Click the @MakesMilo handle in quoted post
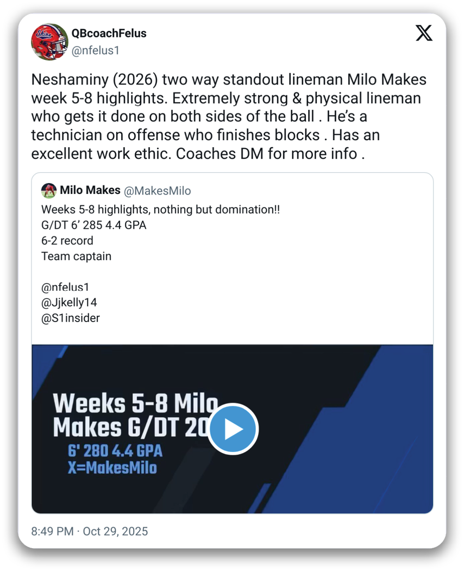Viewport: 464px width, 571px height. pyautogui.click(x=158, y=191)
